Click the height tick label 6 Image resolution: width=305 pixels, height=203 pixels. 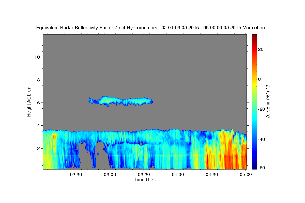click(38, 103)
